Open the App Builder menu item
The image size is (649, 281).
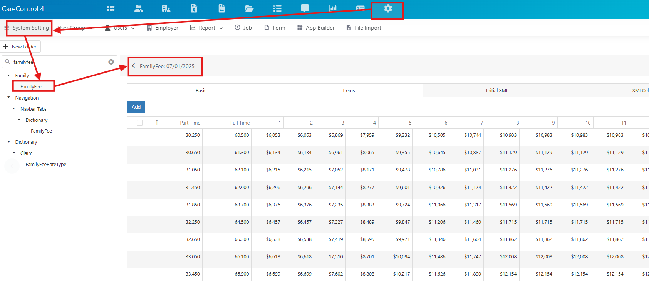tap(316, 28)
